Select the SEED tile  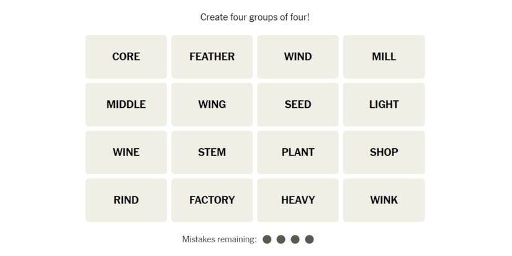pos(298,104)
